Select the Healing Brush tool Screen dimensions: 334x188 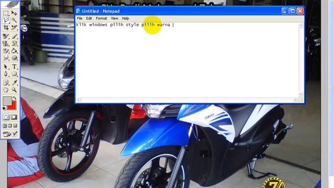(6, 37)
